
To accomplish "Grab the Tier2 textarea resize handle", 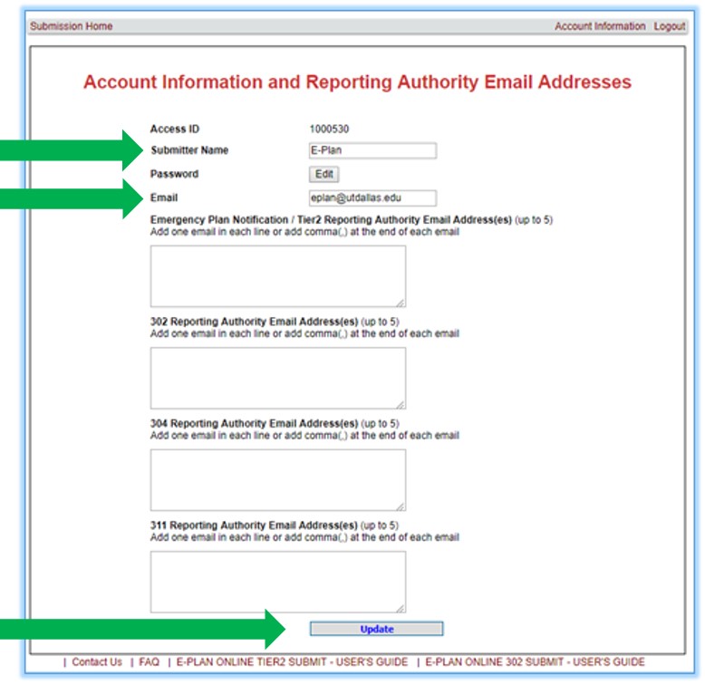I will (401, 303).
